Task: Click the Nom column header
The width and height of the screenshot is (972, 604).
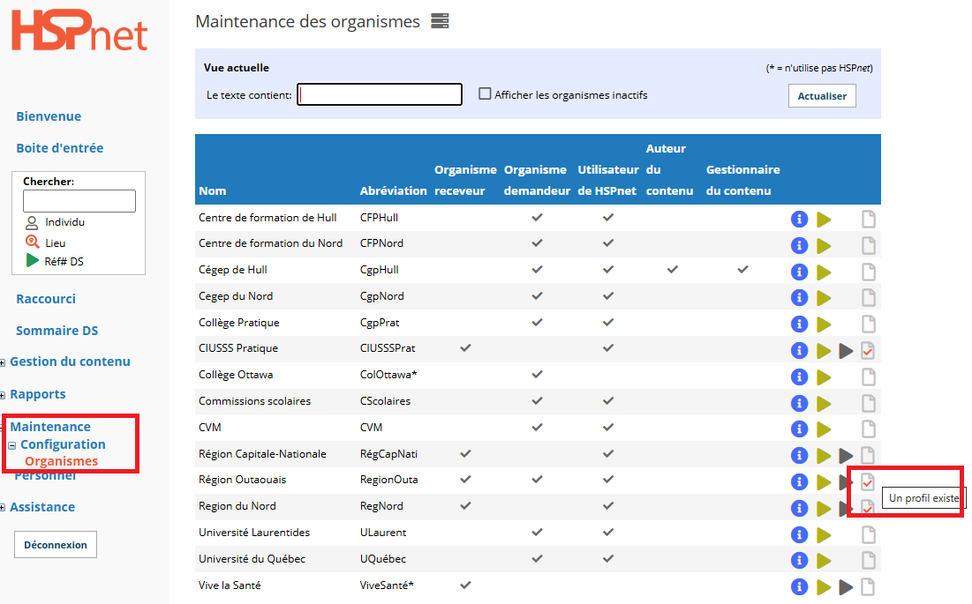Action: pos(212,190)
